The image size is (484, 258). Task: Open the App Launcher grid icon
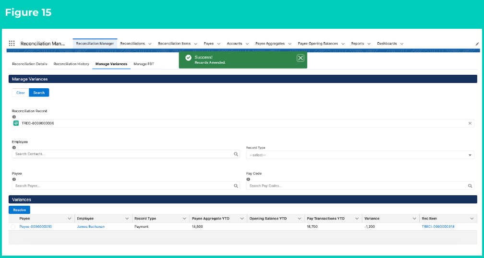12,44
